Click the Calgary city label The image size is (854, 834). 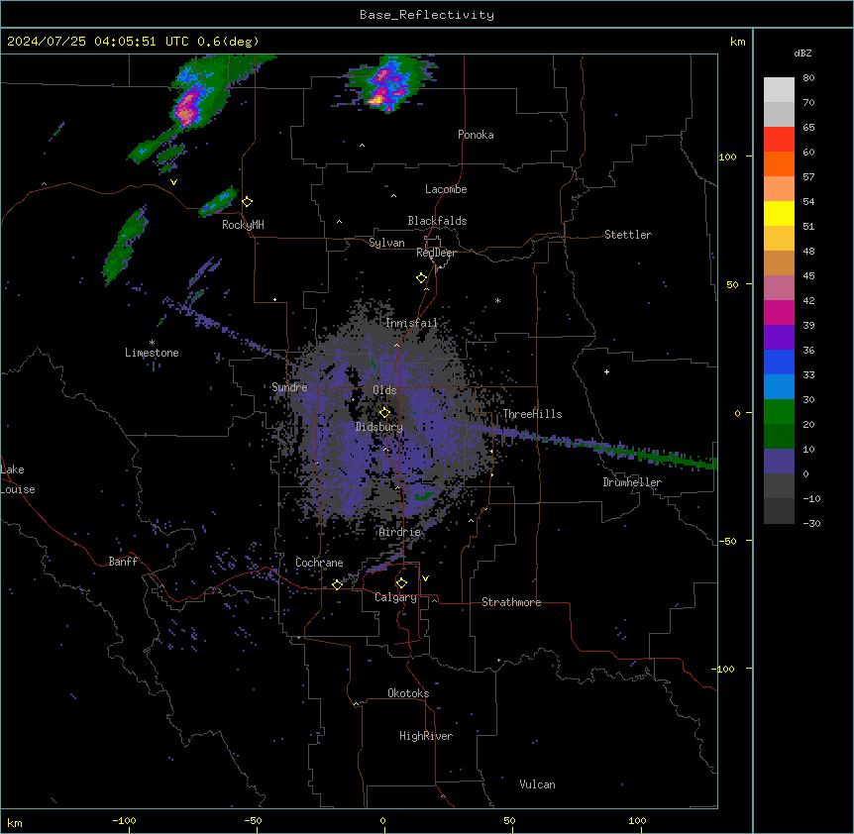(x=395, y=597)
